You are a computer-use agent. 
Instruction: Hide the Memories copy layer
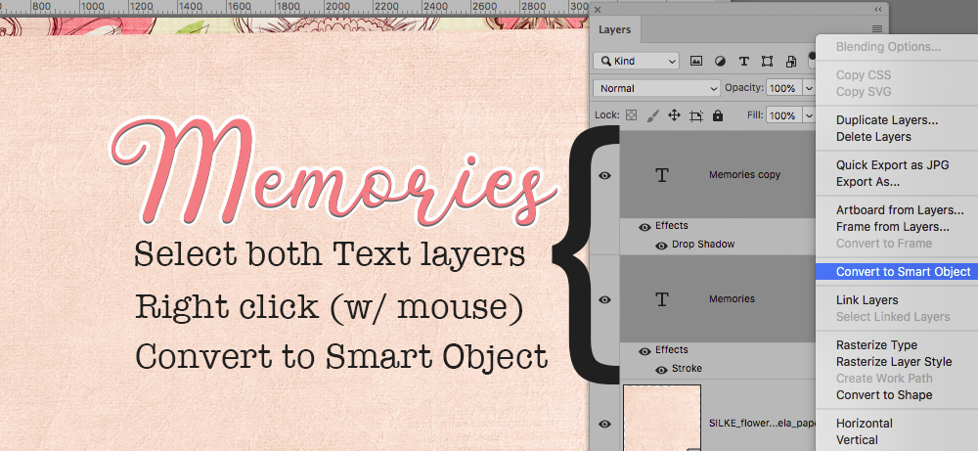click(604, 176)
